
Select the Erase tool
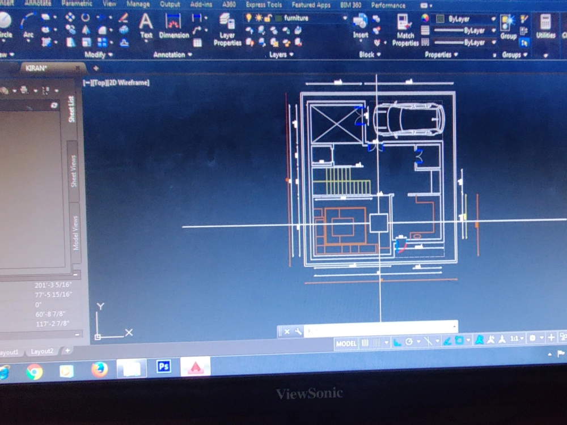124,17
